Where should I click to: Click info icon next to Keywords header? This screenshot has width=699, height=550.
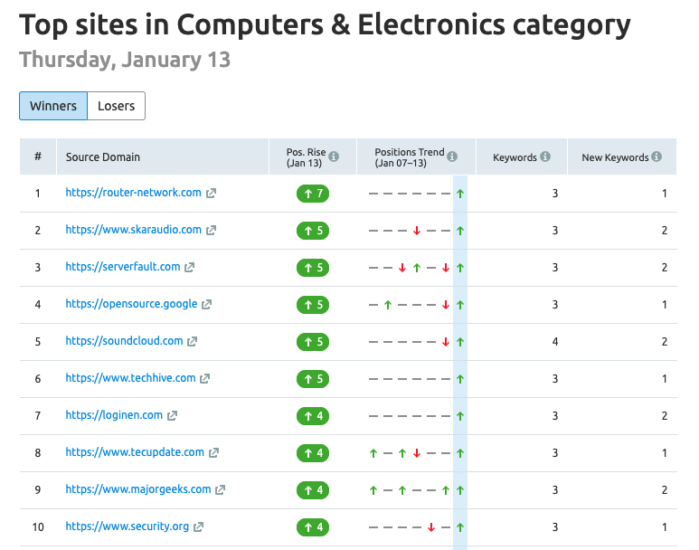545,156
